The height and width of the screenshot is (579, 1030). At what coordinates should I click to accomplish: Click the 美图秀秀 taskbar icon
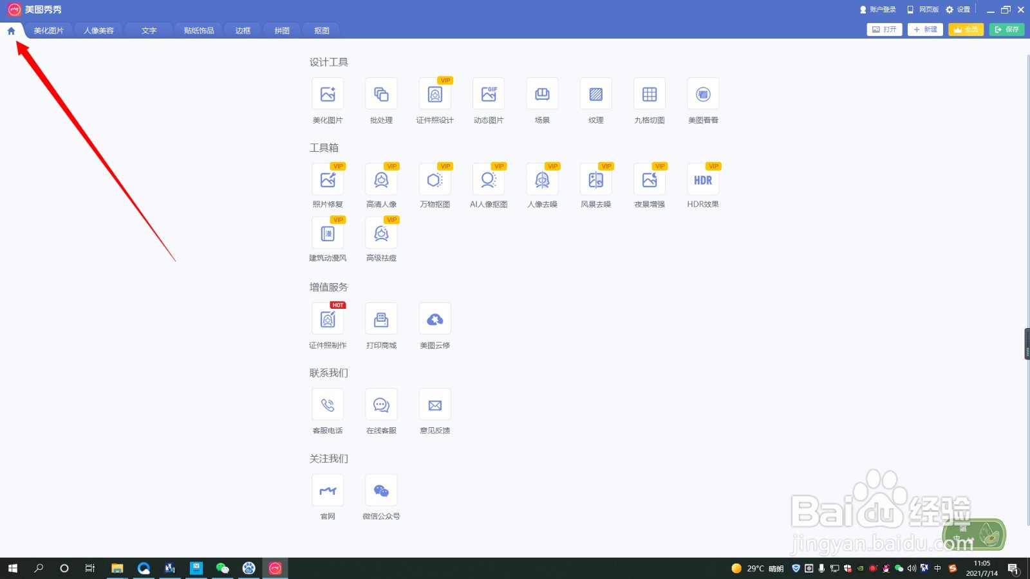(x=275, y=568)
